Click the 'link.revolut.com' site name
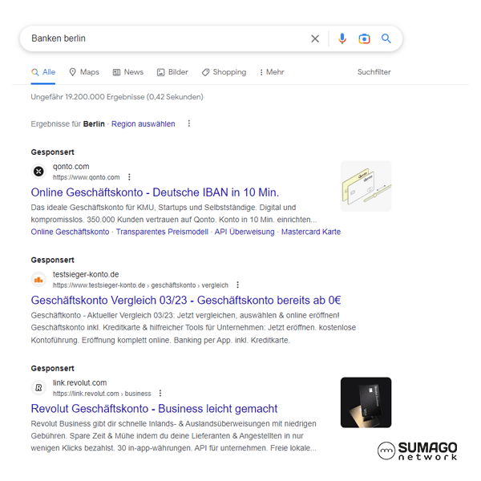Viewport: 481px width, 481px height. click(x=79, y=383)
